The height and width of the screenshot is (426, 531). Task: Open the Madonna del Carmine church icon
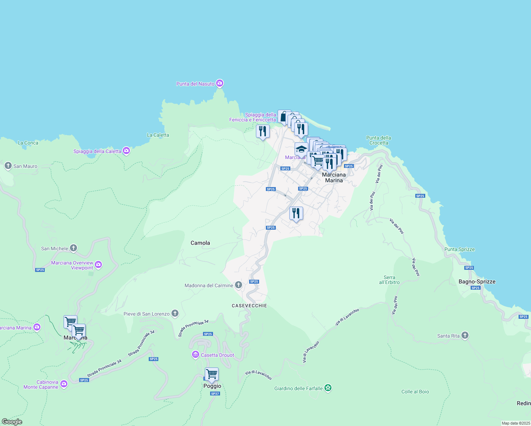239,285
